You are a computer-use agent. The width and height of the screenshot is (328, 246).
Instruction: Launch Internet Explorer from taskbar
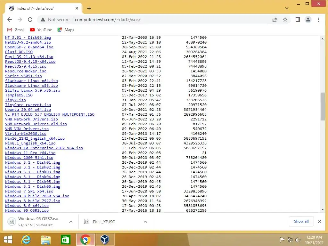[x=26, y=240]
